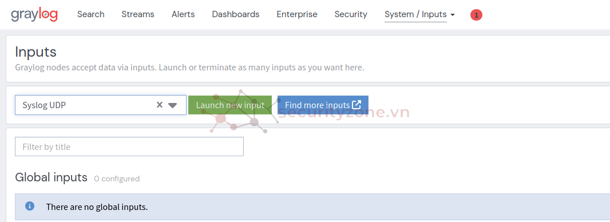The width and height of the screenshot is (610, 222).
Task: Open the Search page
Action: pos(90,14)
